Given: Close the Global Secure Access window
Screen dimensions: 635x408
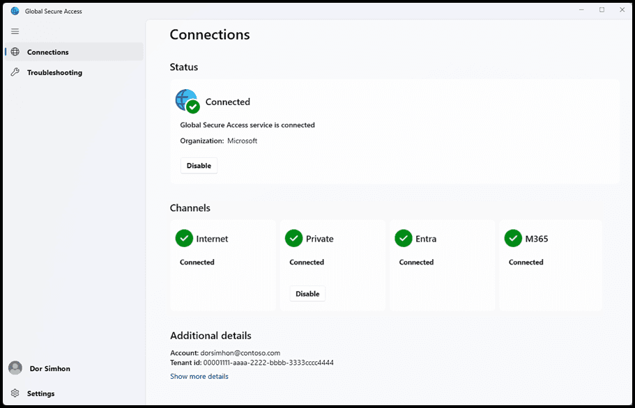Looking at the screenshot, I should [622, 10].
